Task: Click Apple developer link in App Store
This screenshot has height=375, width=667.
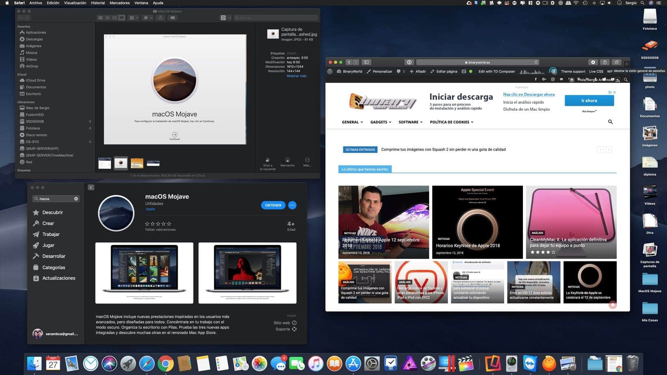Action: click(x=150, y=209)
